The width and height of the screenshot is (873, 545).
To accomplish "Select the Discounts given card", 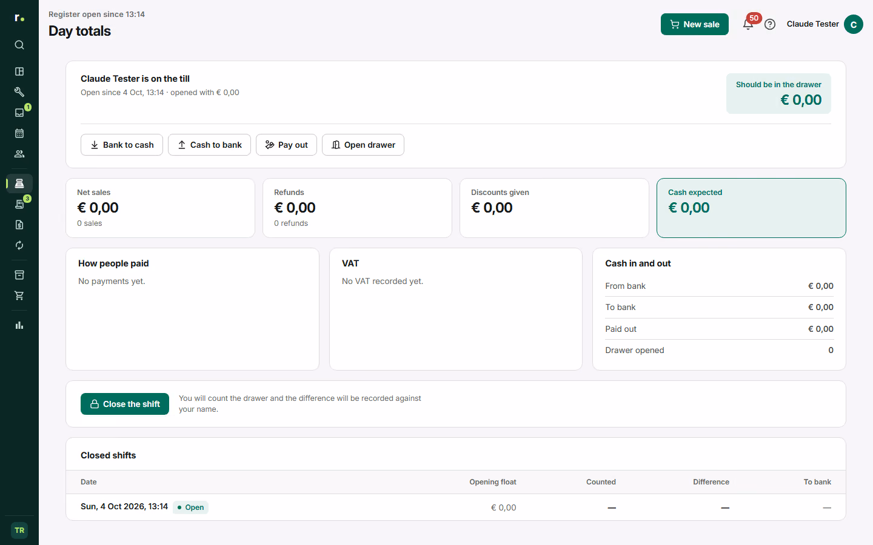I will [554, 208].
